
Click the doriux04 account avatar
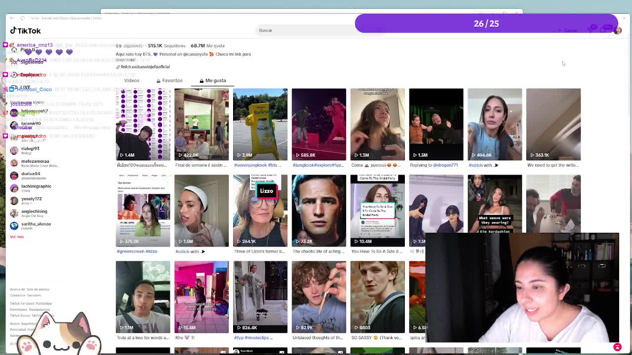[14, 176]
